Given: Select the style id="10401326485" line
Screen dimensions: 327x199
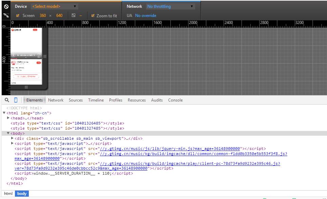Looking at the screenshot, I should coord(67,123).
